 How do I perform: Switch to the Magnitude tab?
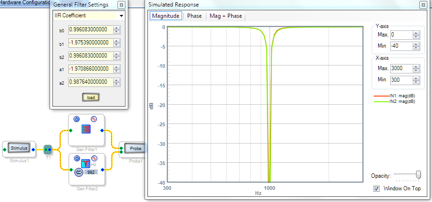(x=166, y=16)
